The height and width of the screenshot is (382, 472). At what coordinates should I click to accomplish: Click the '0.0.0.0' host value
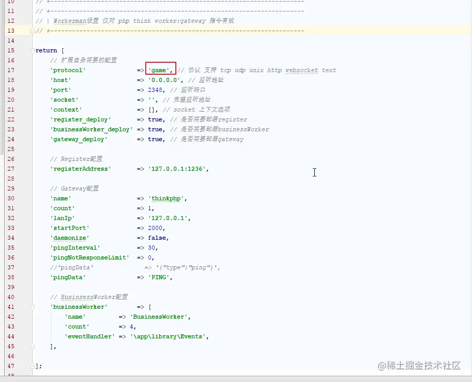click(164, 80)
